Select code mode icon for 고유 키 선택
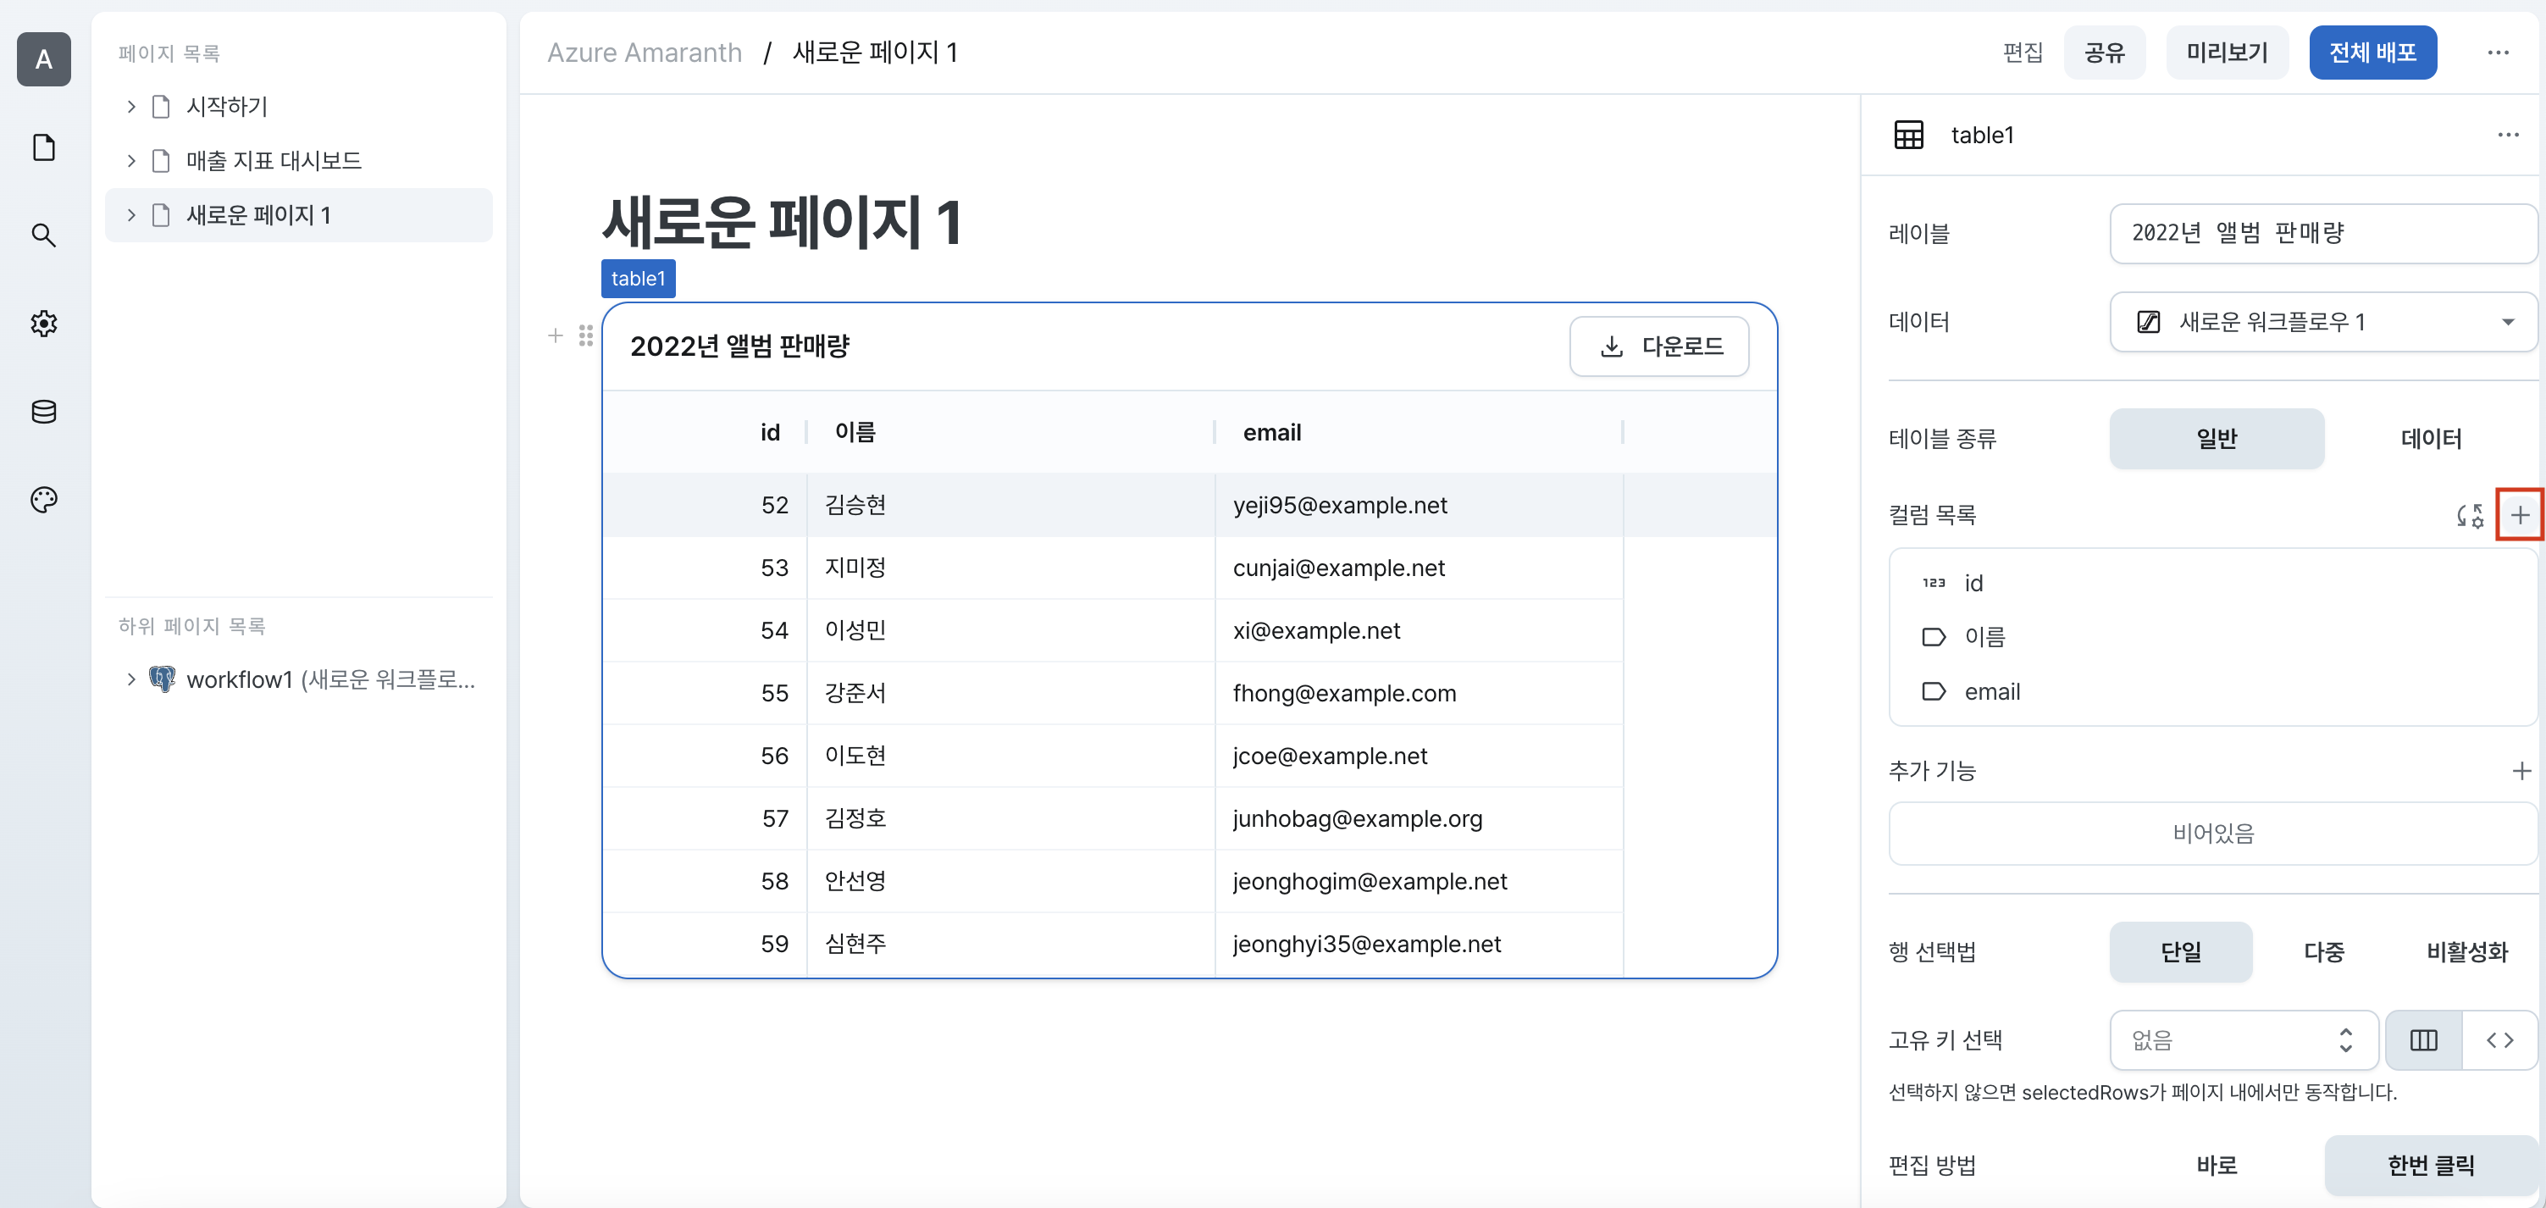The width and height of the screenshot is (2546, 1208). click(2499, 1040)
